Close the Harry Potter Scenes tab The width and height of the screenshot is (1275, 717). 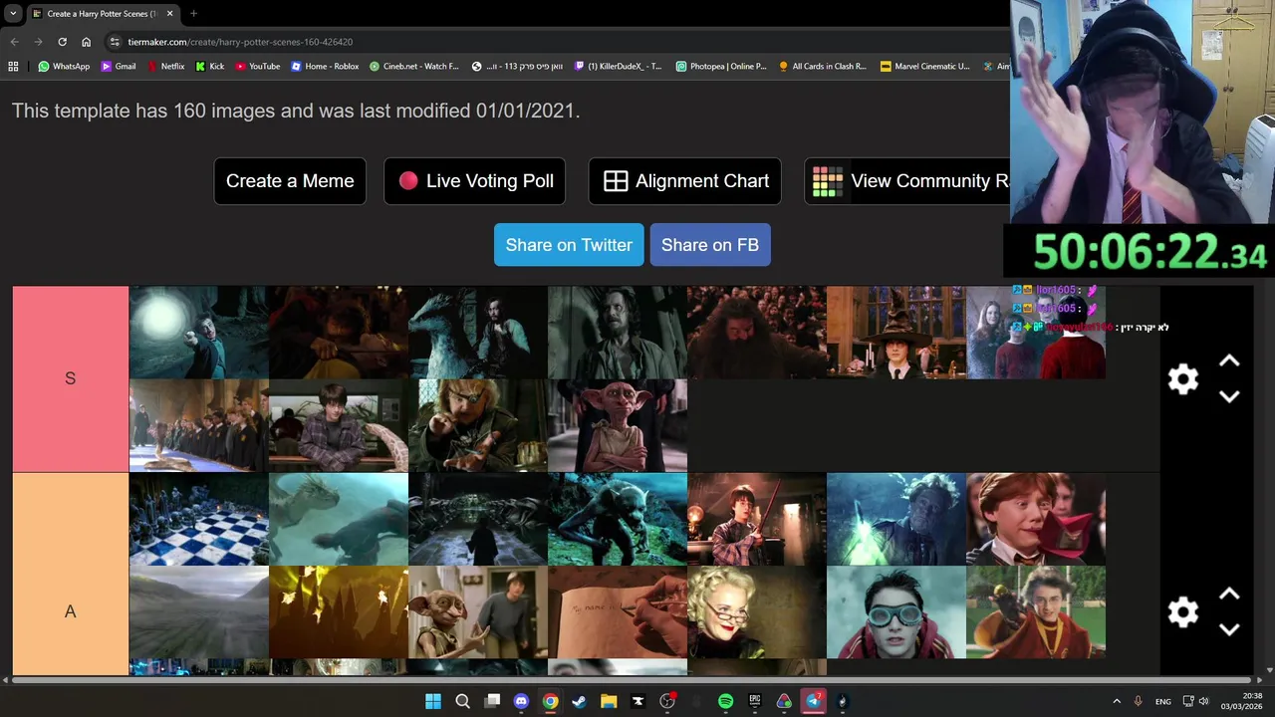(x=169, y=14)
